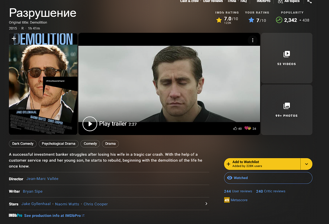Open the Metascore link text

[x=239, y=200]
